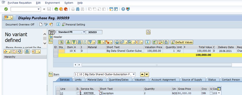The width and height of the screenshot is (242, 95).
Task: Click Document Overview Off button
Action: coord(20,25)
